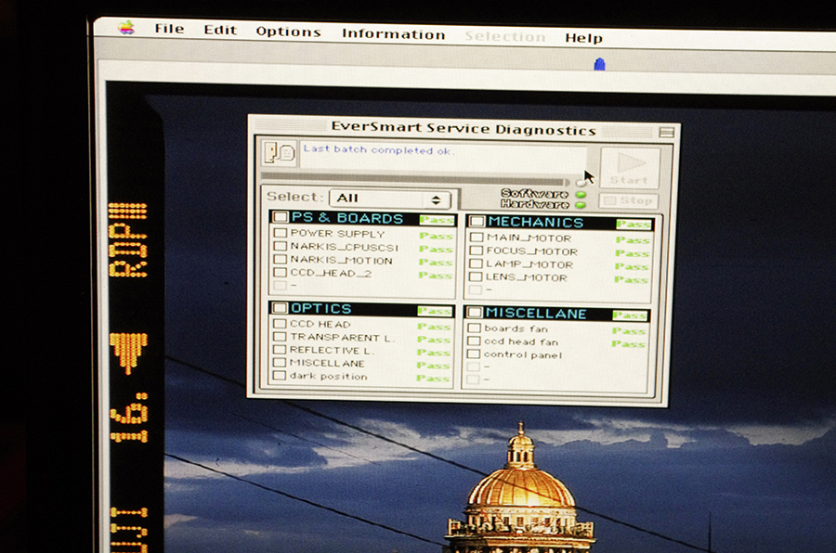Image resolution: width=836 pixels, height=553 pixels.
Task: Click the Pass result for POWER SUPPLY
Action: (437, 236)
